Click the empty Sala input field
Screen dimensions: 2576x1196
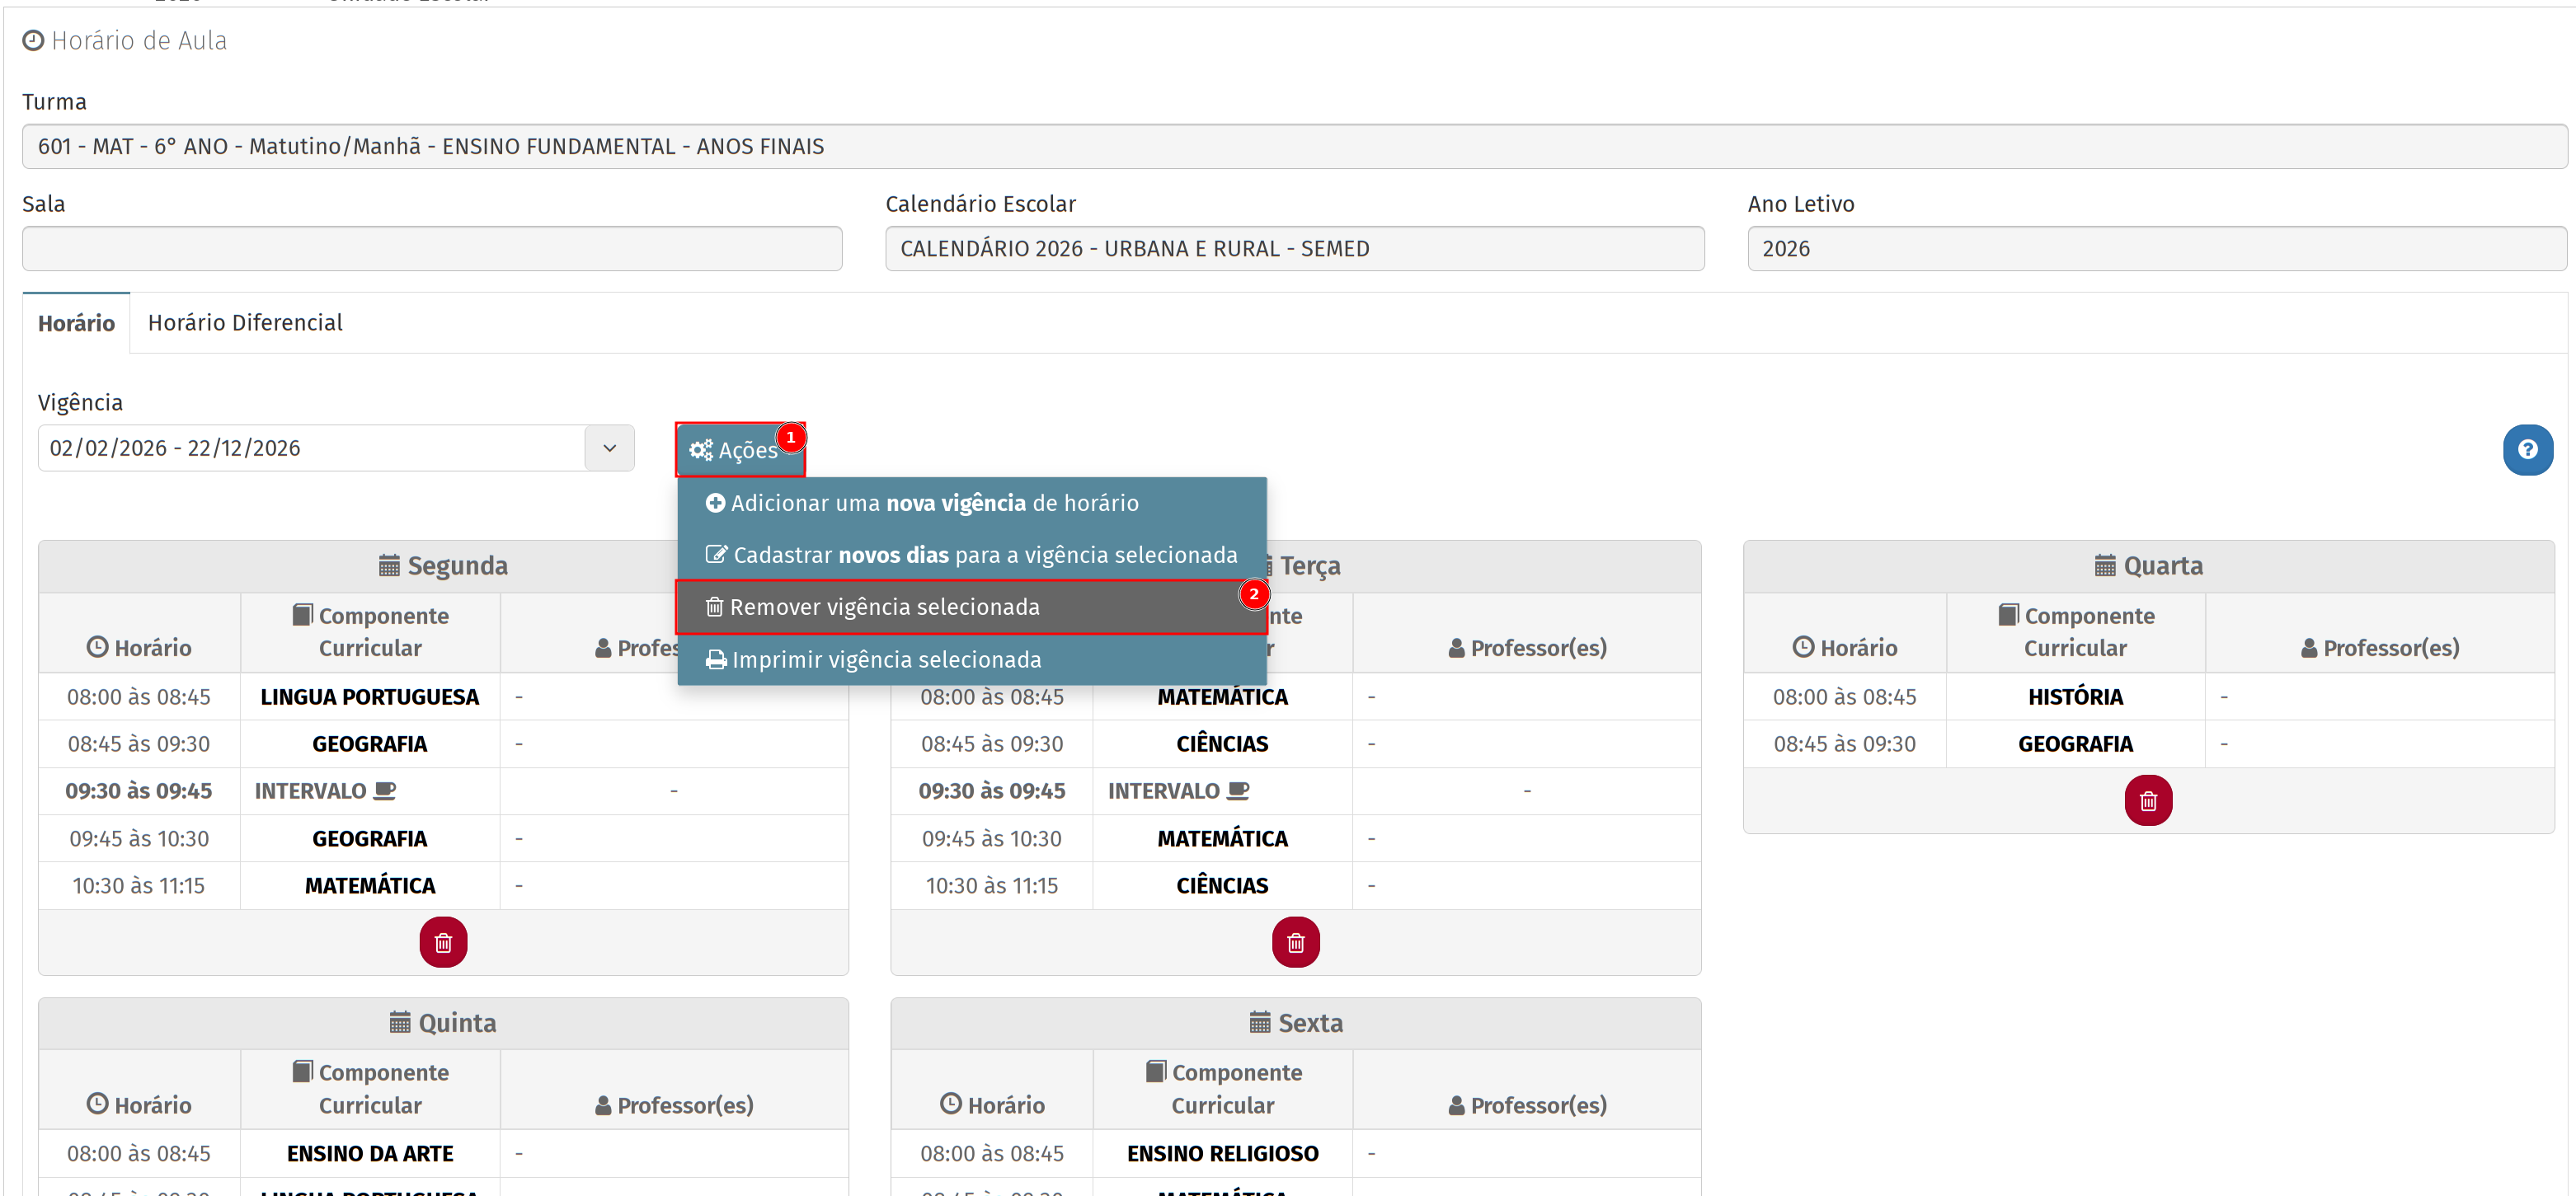432,248
